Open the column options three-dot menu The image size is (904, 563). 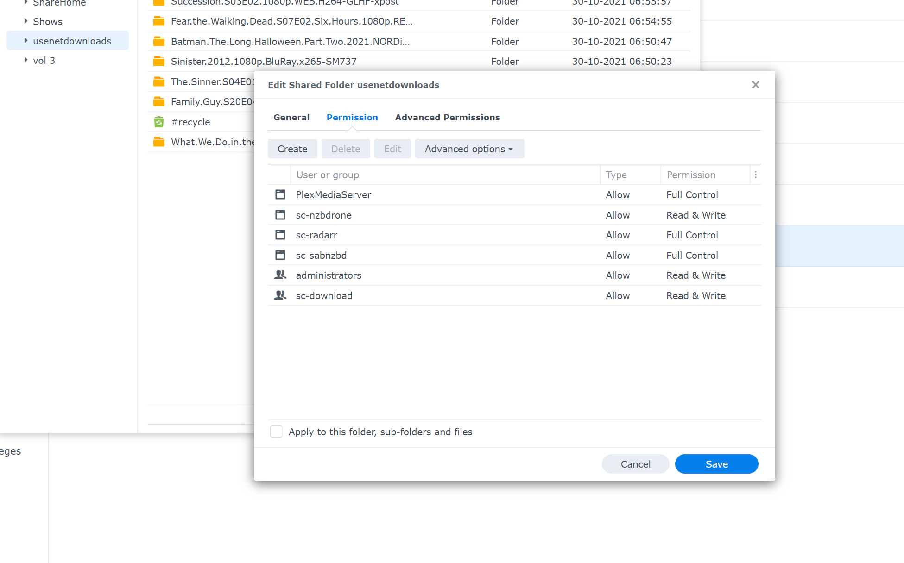(x=755, y=175)
